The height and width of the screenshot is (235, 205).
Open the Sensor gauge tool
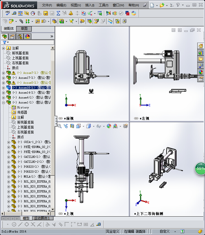tap(33, 13)
